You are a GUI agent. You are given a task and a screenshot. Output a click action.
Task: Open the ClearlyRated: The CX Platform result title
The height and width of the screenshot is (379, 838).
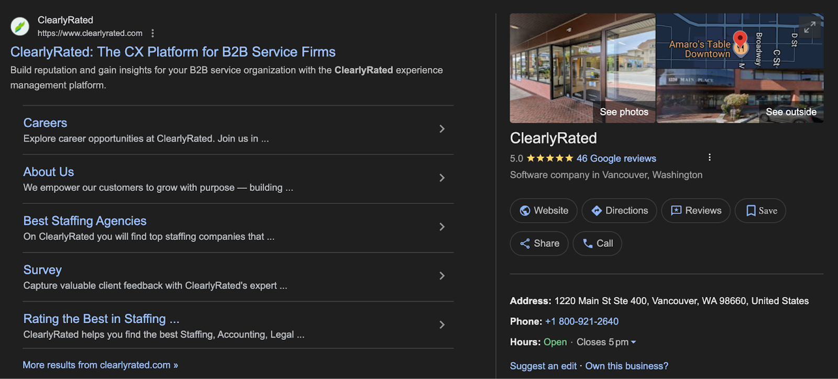point(173,52)
